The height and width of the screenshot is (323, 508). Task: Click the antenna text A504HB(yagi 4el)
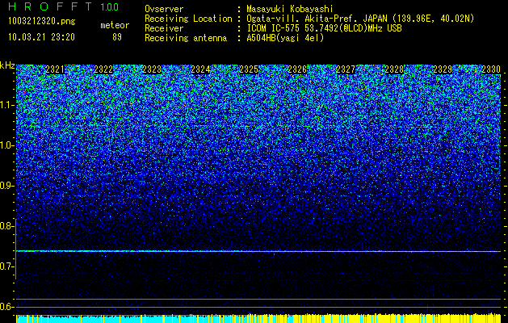285,38
